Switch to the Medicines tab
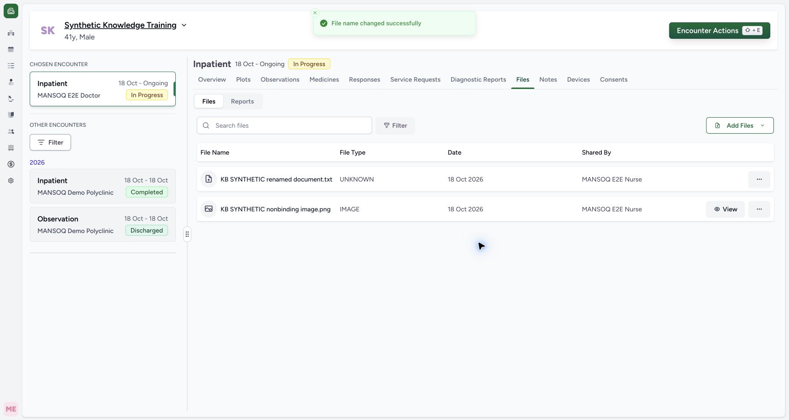The width and height of the screenshot is (789, 420). coord(324,79)
